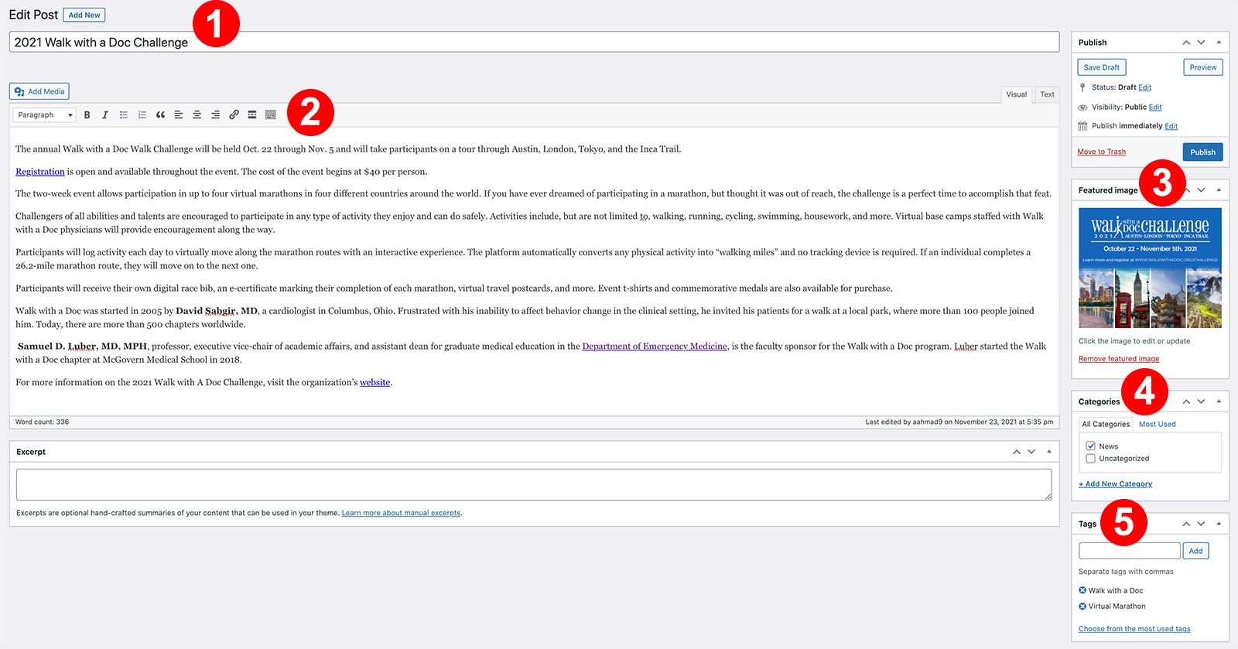Screen dimensions: 1238x649
Task: Check the Uncategorized category checkbox
Action: point(1090,459)
